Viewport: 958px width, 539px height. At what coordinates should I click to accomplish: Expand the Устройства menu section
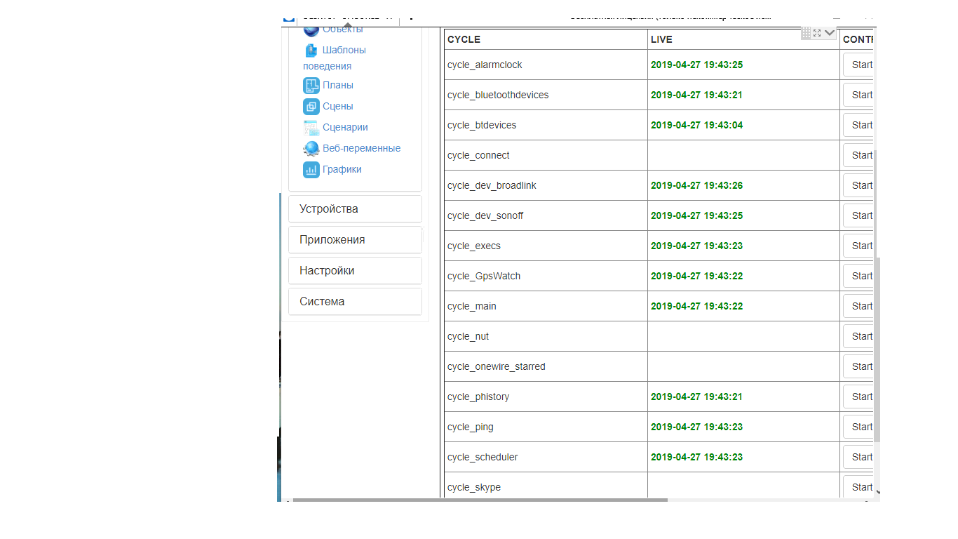pyautogui.click(x=355, y=209)
